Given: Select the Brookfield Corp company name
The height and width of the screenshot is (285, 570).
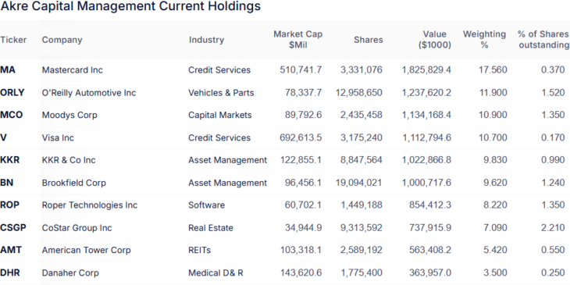Looking at the screenshot, I should 74,183.
